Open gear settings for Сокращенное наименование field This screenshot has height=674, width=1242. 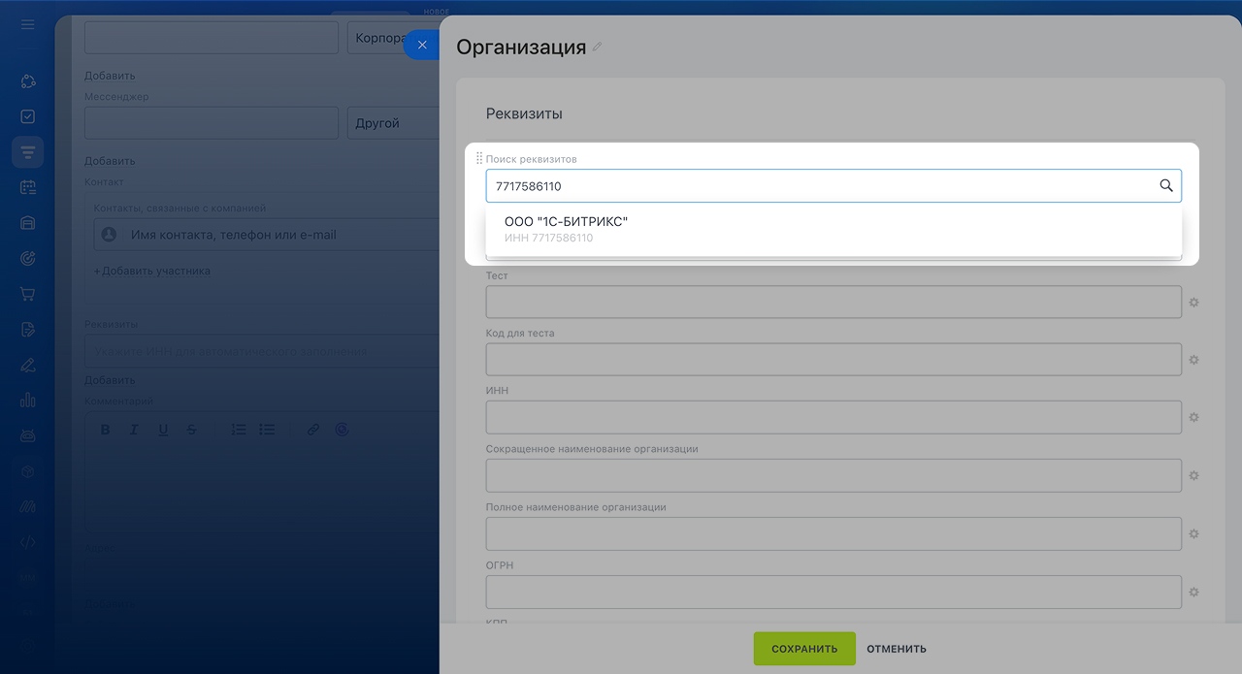click(x=1194, y=475)
